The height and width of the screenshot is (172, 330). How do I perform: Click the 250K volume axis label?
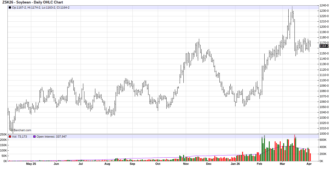3,134
